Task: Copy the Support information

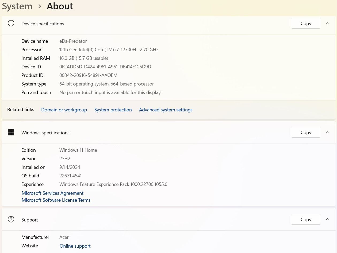Action: pyautogui.click(x=306, y=219)
